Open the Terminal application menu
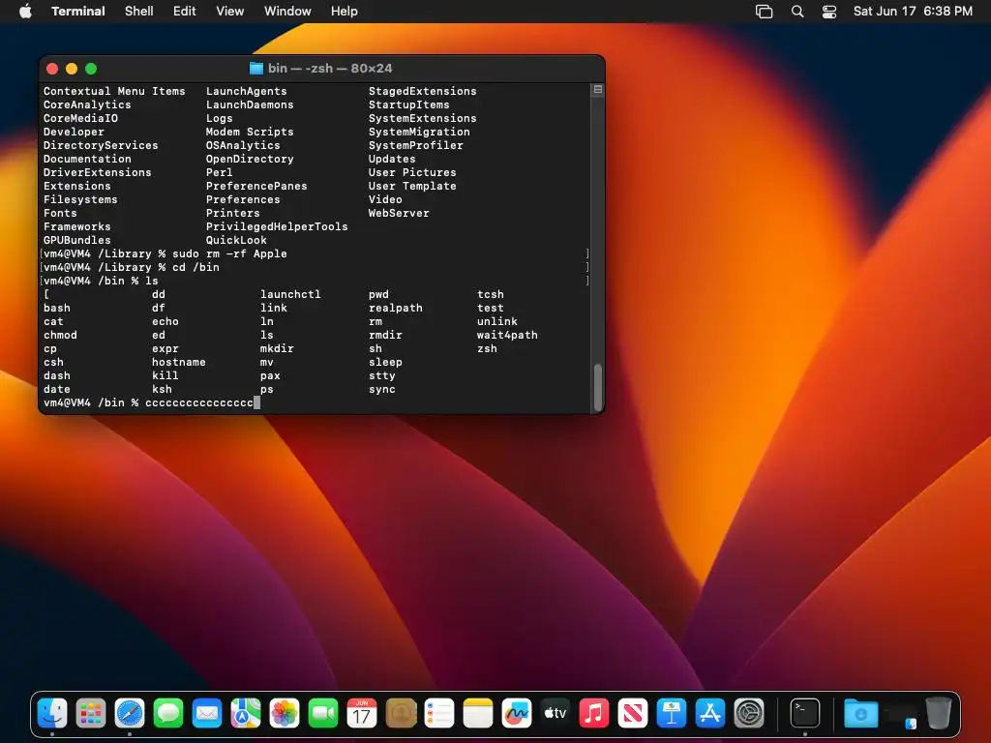Screen dimensions: 991x743 [x=78, y=12]
